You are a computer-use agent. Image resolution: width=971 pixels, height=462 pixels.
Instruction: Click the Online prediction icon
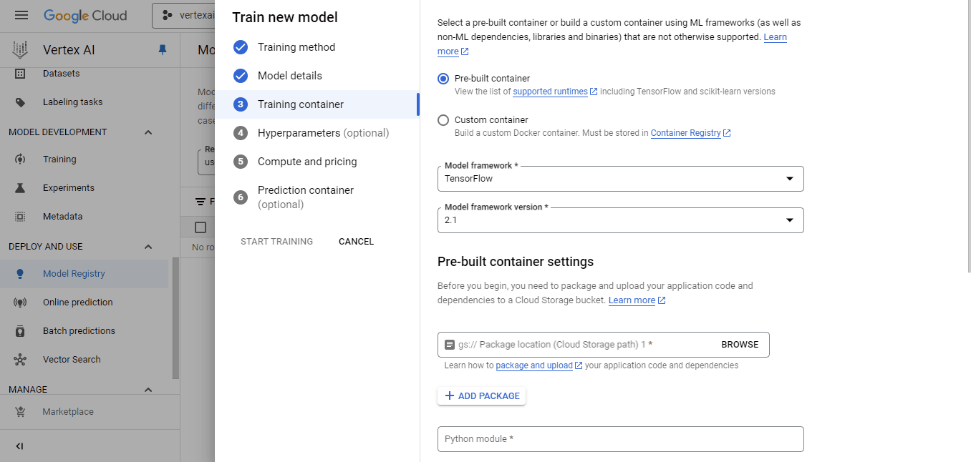pos(20,303)
